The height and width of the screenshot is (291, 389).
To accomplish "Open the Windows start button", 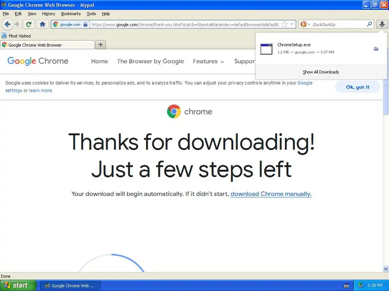I will point(18,285).
